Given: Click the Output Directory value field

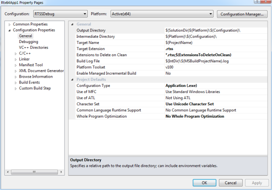Looking at the screenshot, I should point(215,30).
